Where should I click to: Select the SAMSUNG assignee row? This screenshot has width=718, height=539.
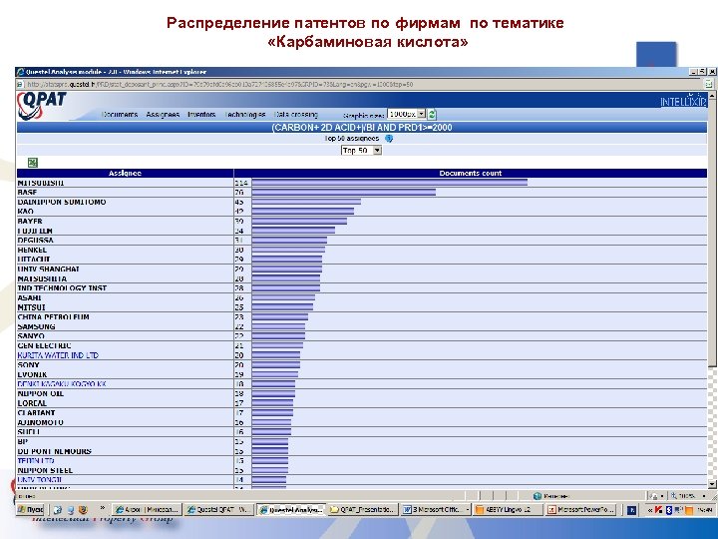coord(362,326)
